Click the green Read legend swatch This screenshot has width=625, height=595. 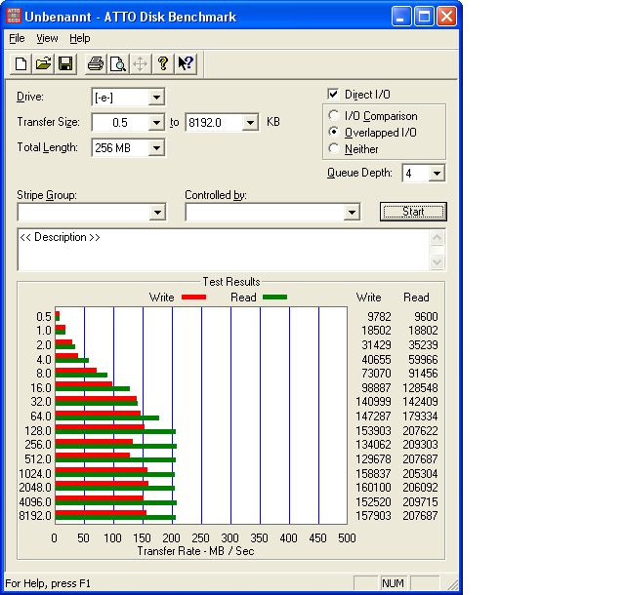275,297
